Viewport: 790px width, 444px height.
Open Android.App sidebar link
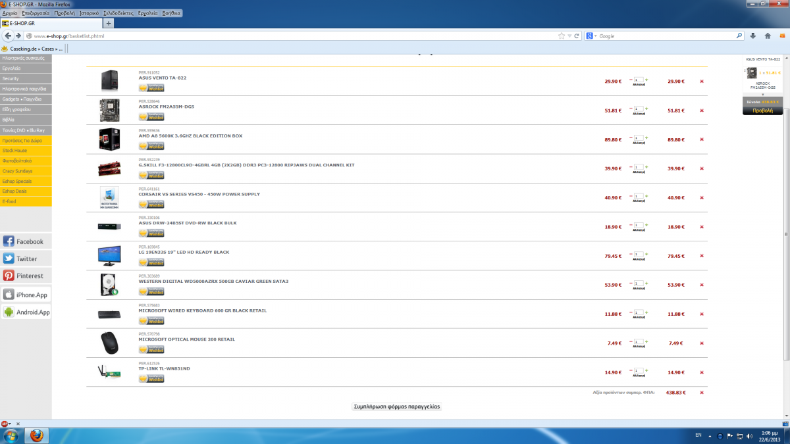click(x=26, y=312)
